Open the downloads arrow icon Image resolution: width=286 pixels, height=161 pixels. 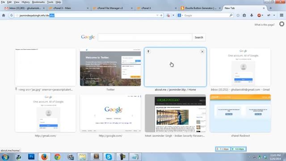(252, 15)
